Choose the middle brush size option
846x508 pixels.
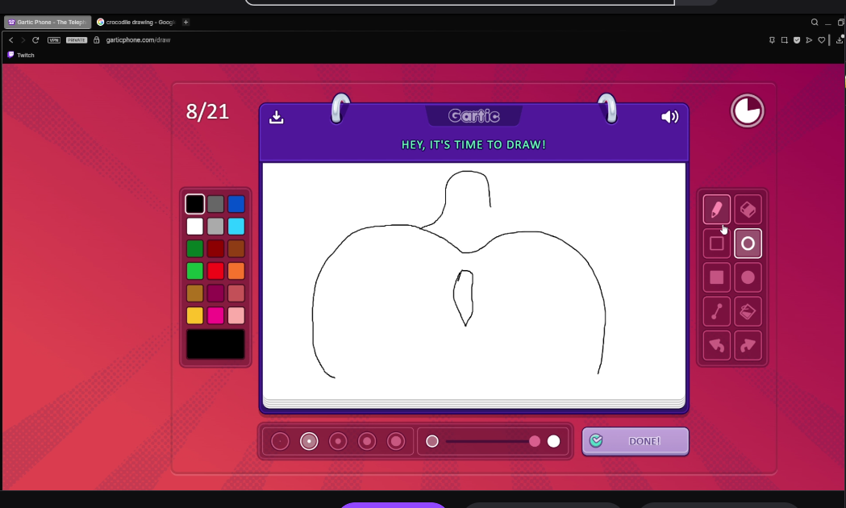click(338, 441)
